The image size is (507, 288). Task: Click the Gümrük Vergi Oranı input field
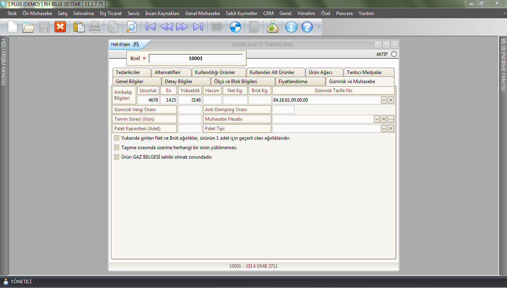(190, 110)
